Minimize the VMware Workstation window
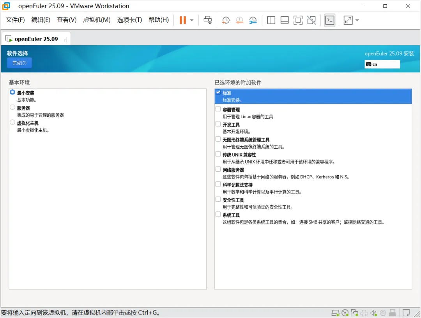This screenshot has width=421, height=318. click(x=362, y=6)
